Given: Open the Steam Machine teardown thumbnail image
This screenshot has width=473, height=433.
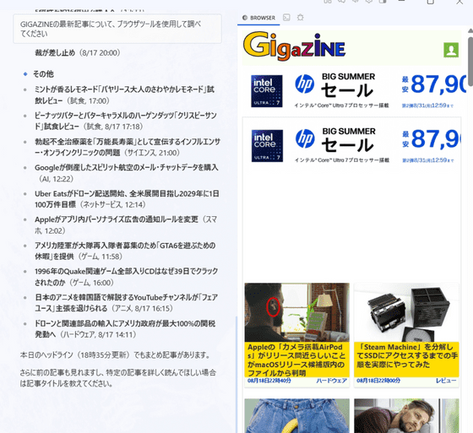Looking at the screenshot, I should coord(406,312).
